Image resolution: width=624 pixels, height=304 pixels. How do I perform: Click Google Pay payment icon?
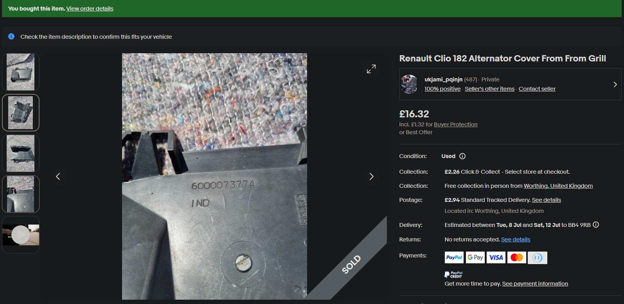[475, 257]
